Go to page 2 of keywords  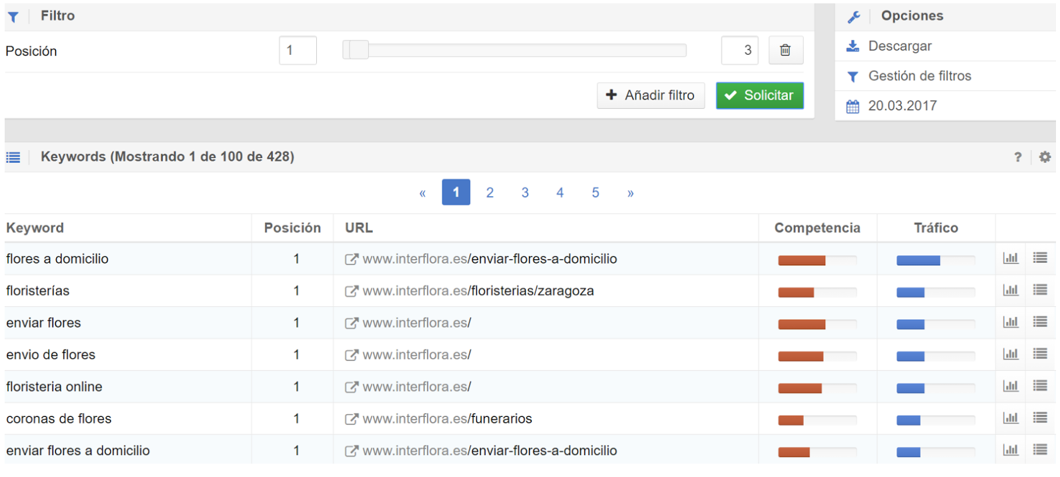pos(490,193)
